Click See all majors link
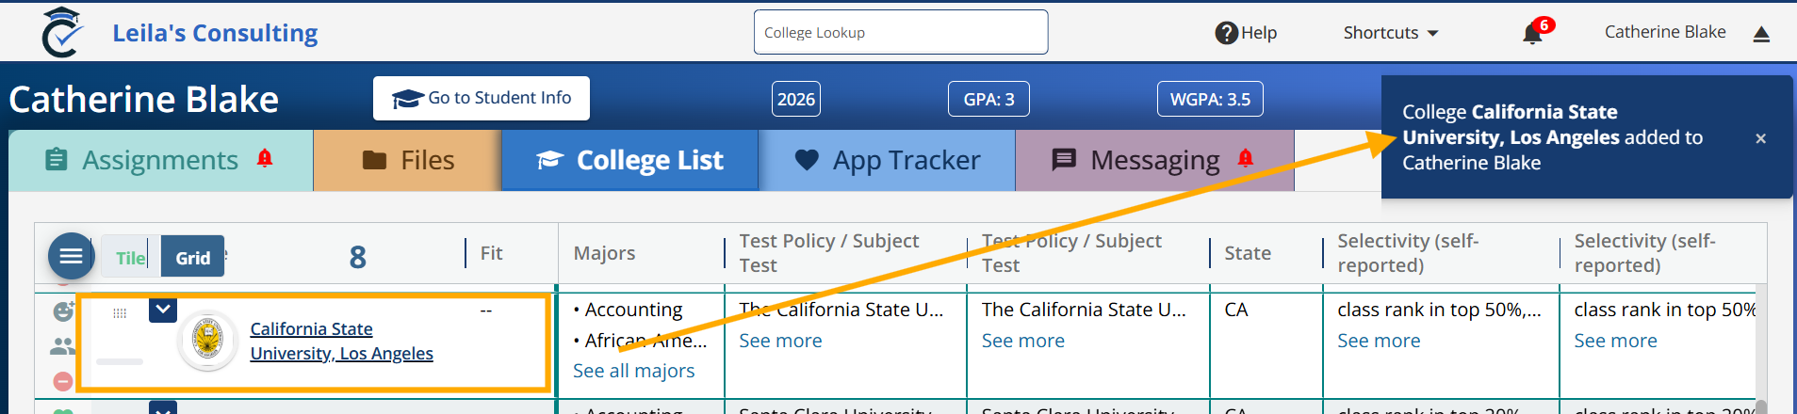Viewport: 1797px width, 414px height. 634,371
